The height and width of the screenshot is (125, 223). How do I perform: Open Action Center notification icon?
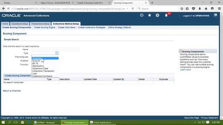click(x=208, y=122)
